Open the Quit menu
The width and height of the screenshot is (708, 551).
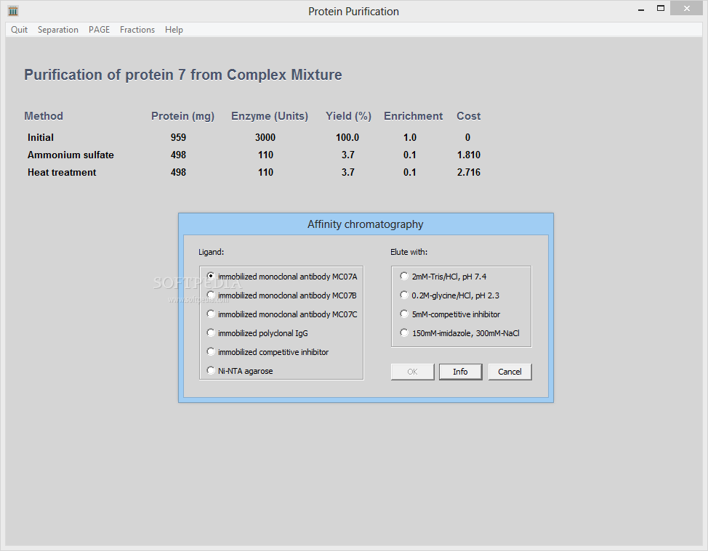[19, 30]
